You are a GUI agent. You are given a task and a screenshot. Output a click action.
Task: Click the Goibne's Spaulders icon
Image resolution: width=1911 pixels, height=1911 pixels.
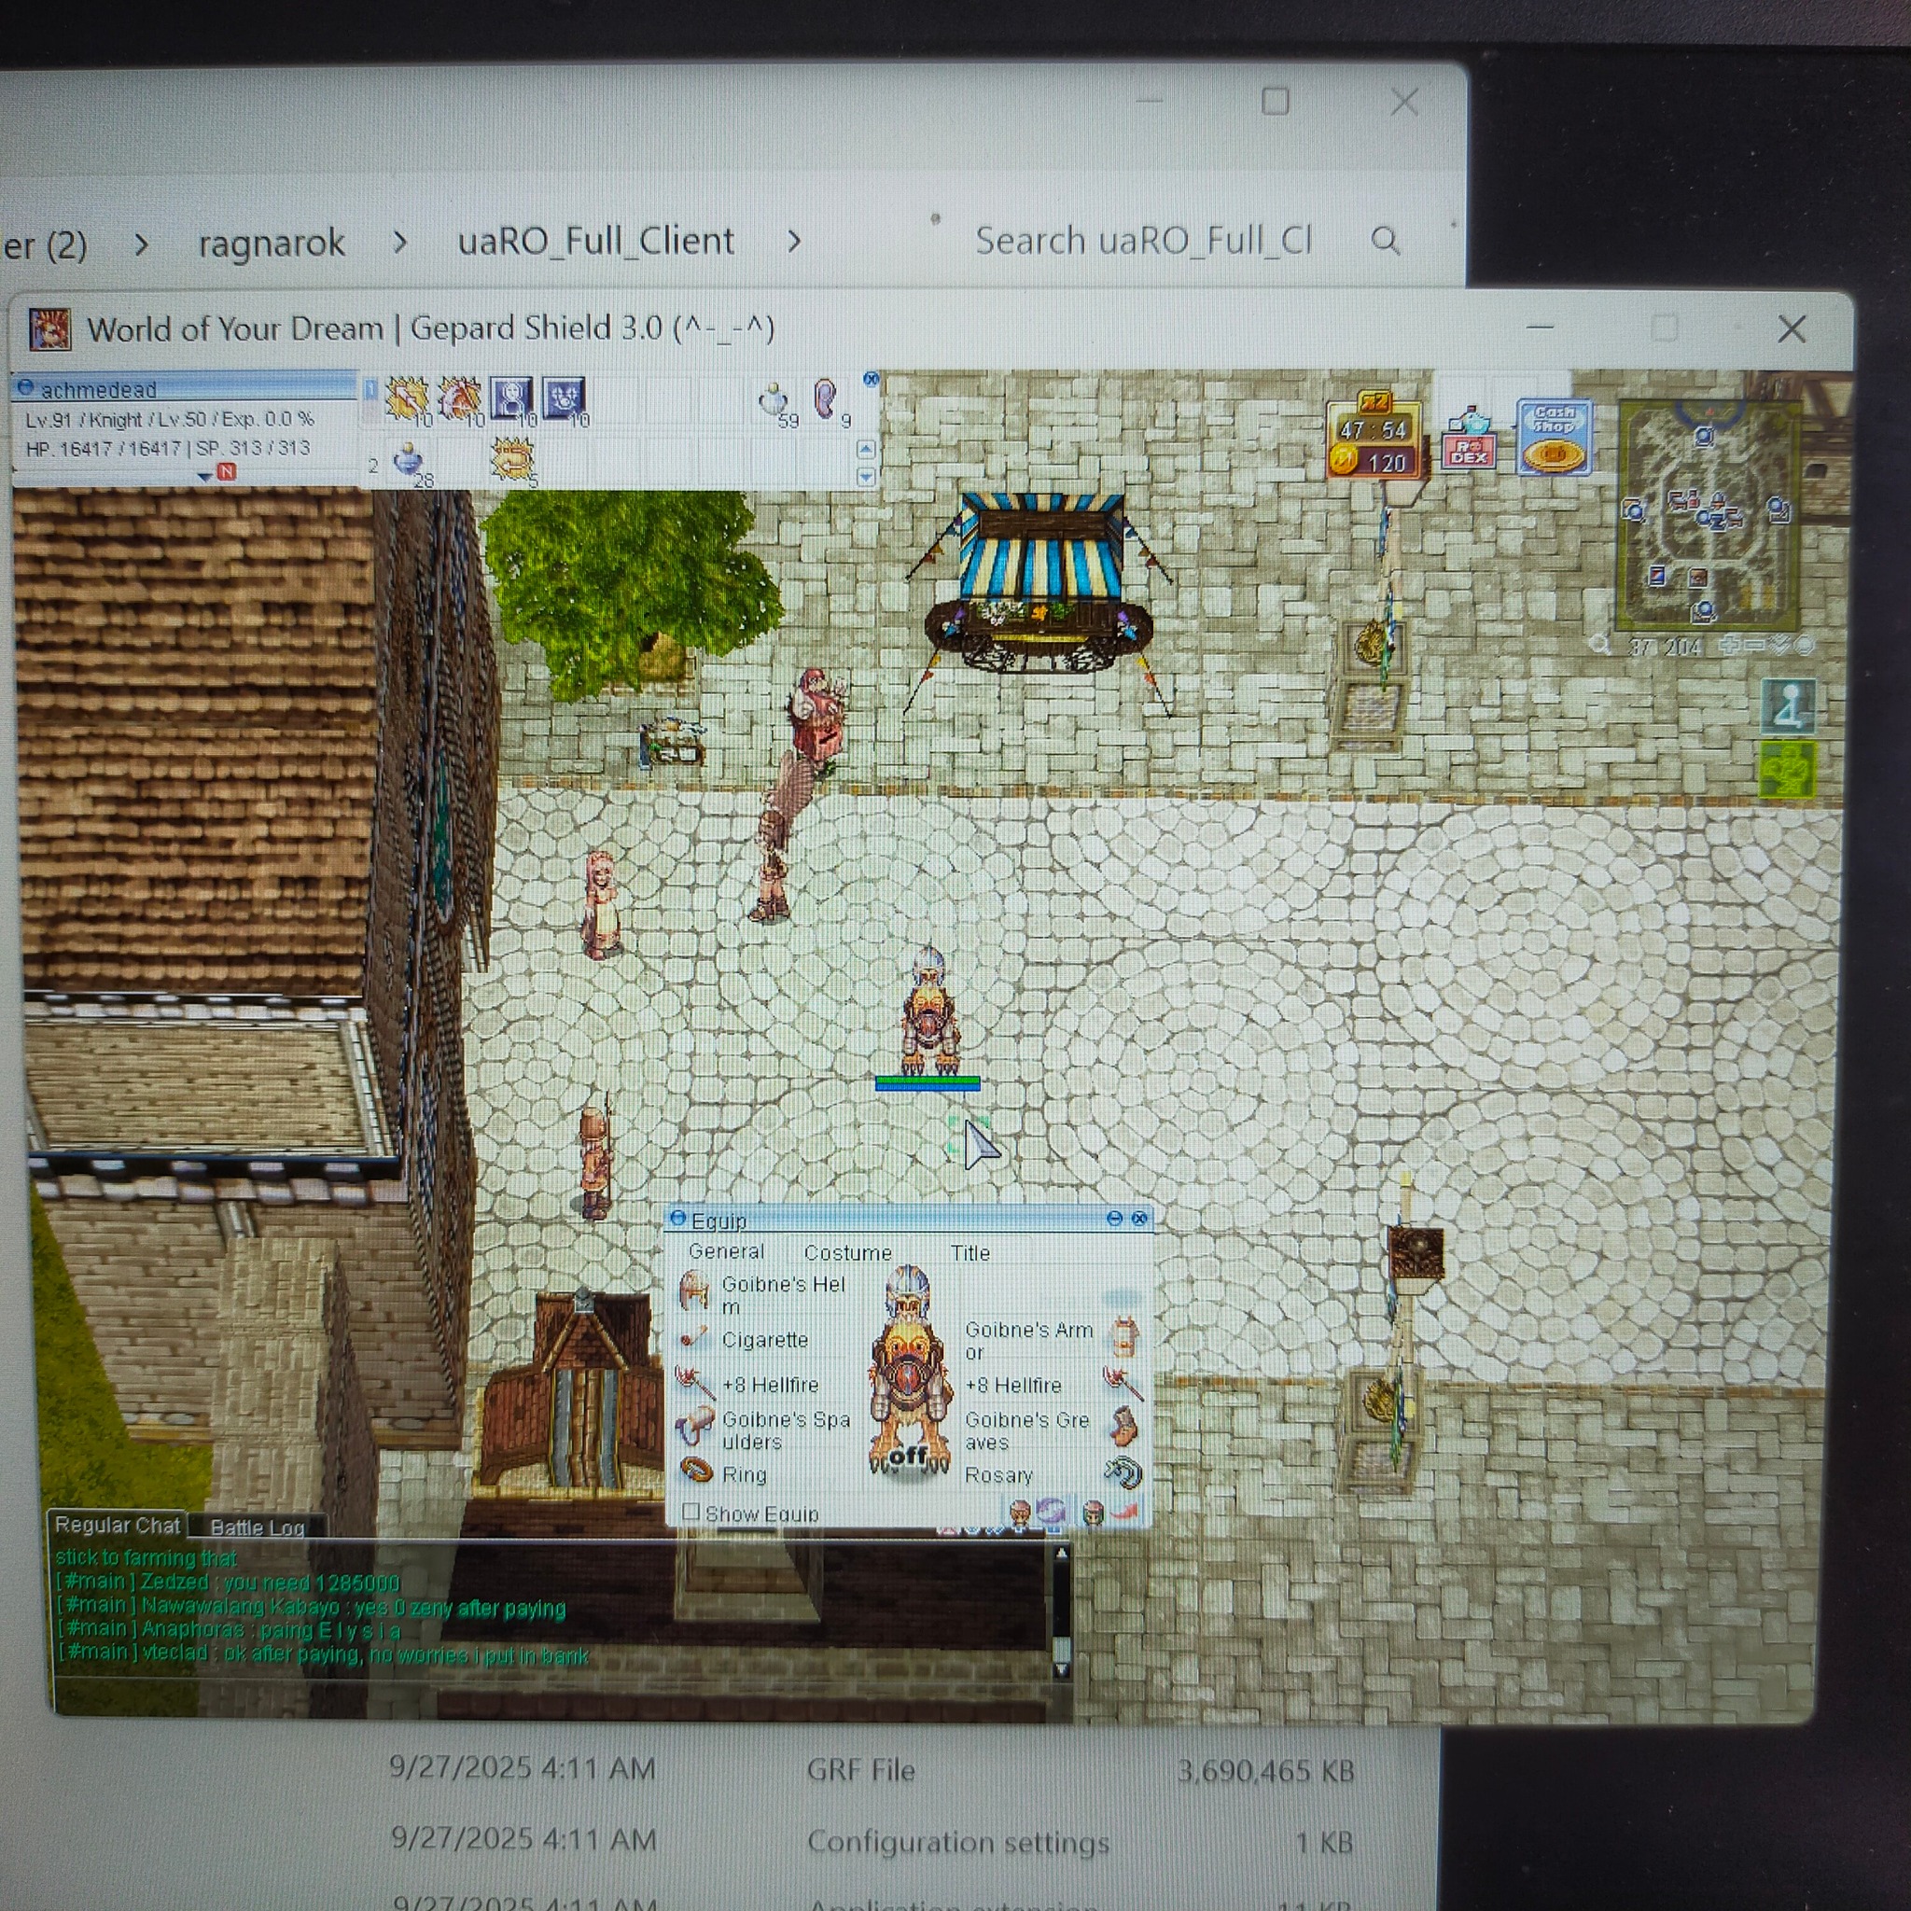tap(694, 1428)
